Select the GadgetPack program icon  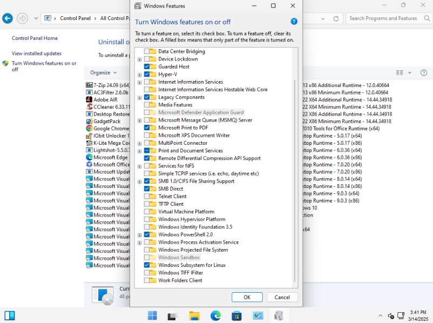(89, 121)
